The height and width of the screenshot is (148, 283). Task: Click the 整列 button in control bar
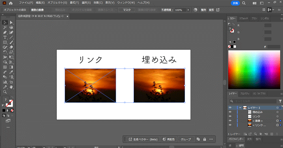[x=204, y=10]
